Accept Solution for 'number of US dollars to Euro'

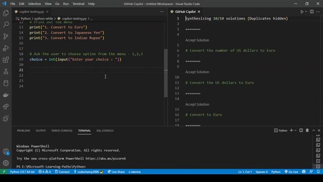point(197,40)
